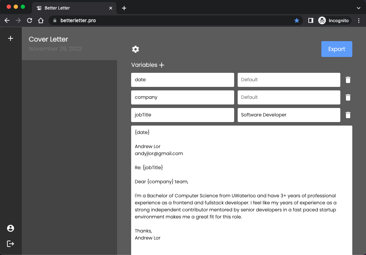Export the cover letter
Image resolution: width=366 pixels, height=255 pixels.
pos(336,49)
